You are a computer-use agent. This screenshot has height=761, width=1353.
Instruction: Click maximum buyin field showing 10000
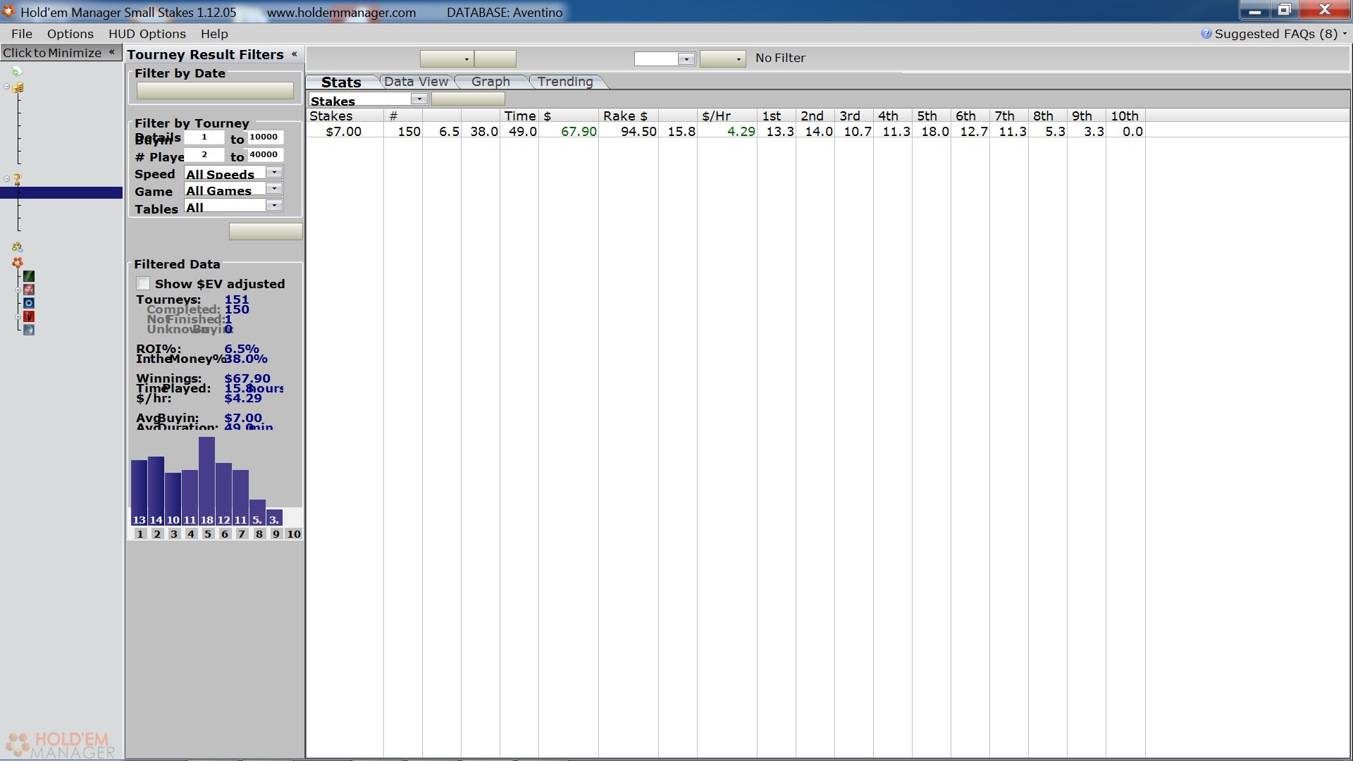click(x=265, y=137)
